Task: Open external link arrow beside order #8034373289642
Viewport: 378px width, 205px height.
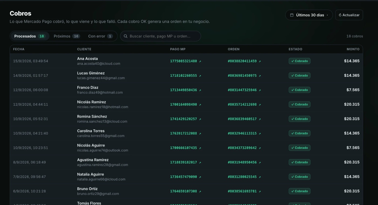Action: pyautogui.click(x=260, y=148)
